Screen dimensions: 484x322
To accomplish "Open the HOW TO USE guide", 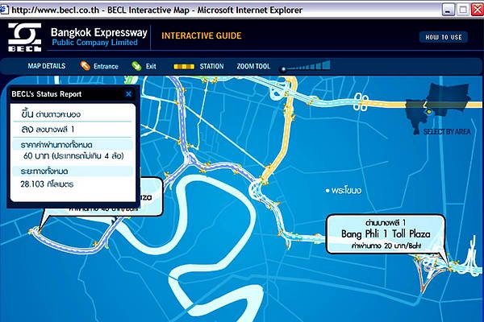I will [443, 37].
